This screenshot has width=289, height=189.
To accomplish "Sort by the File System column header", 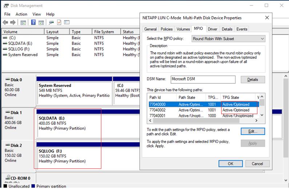I will coord(107,32).
